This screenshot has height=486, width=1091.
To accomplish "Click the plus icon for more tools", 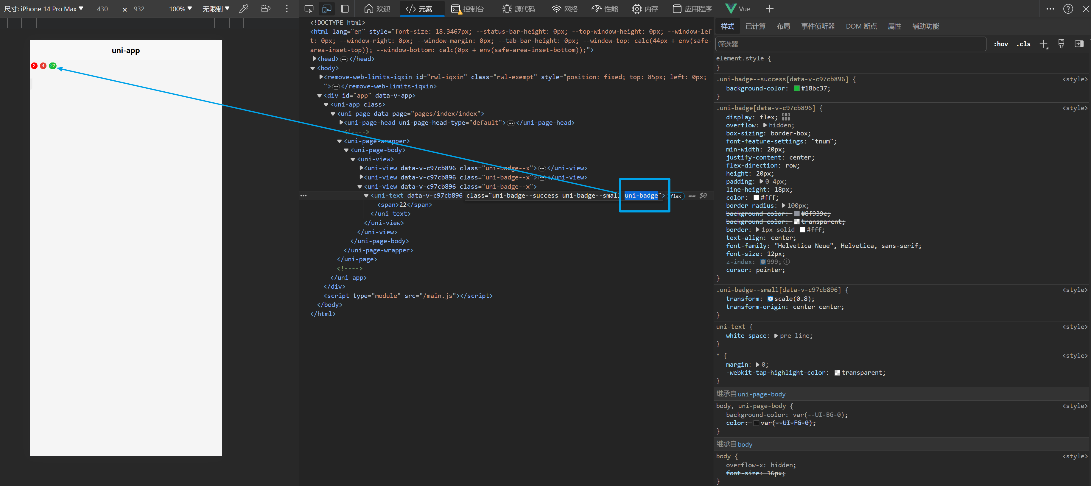I will 770,9.
